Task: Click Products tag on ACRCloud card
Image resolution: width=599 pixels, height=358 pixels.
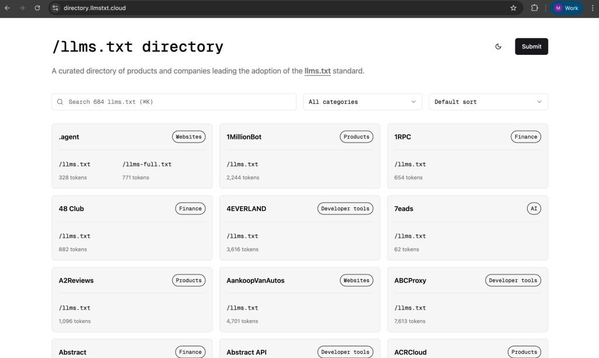Action: [524, 352]
